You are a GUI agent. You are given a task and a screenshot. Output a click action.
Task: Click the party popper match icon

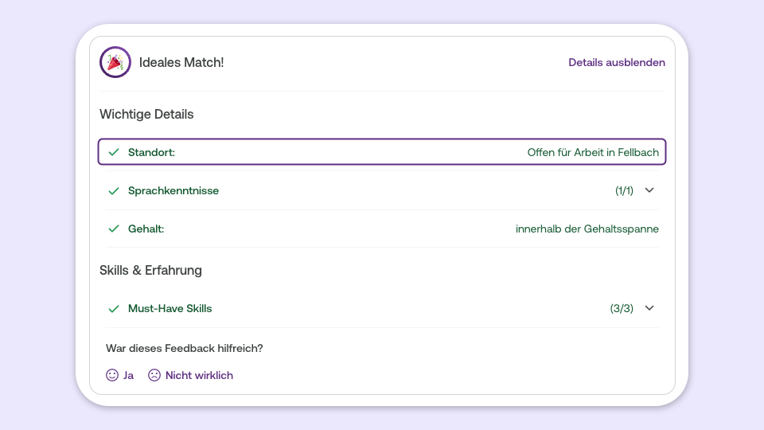115,62
